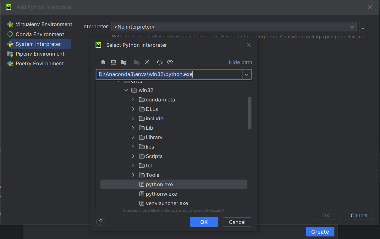This screenshot has height=239, width=380.
Task: Click the new folder toolbar icon
Action: click(137, 62)
